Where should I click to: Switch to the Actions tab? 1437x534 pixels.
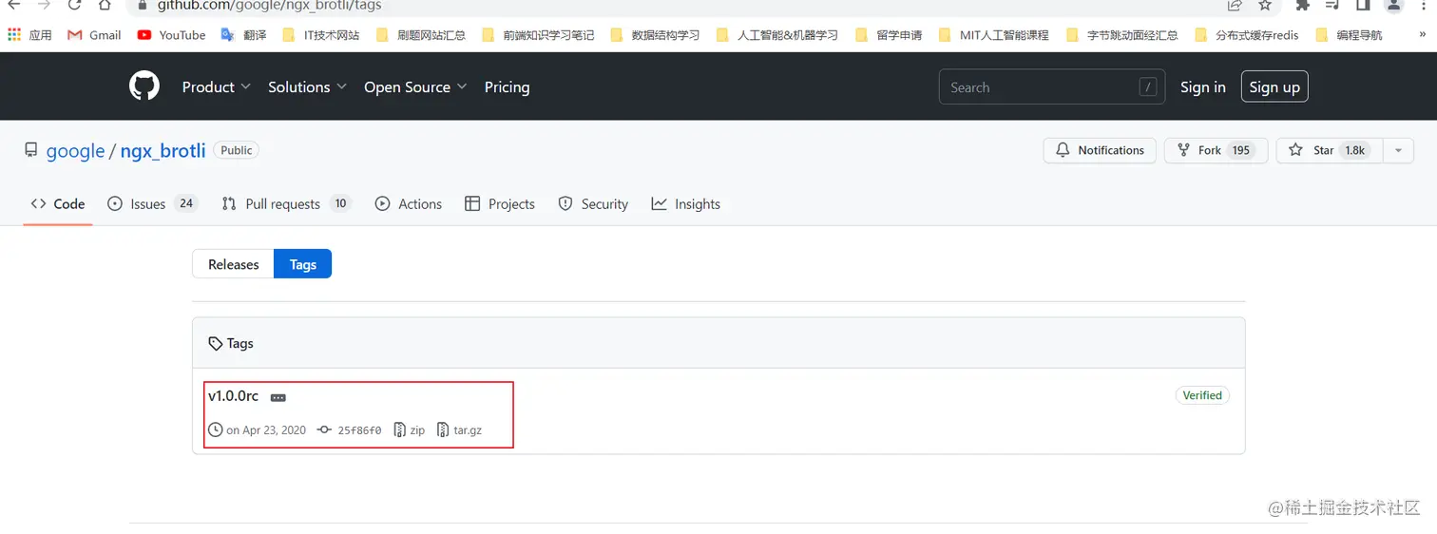[x=409, y=203]
